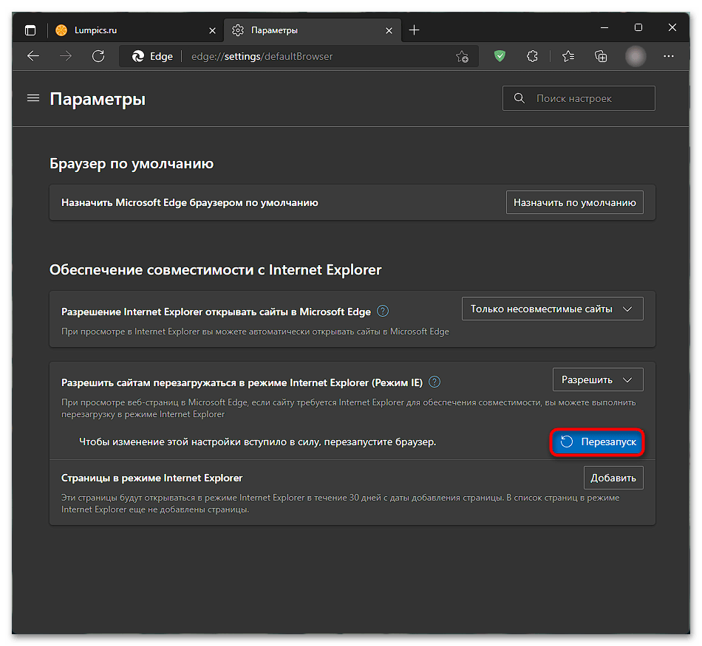Image resolution: width=702 pixels, height=646 pixels.
Task: Open the Collections icon
Action: tap(601, 56)
